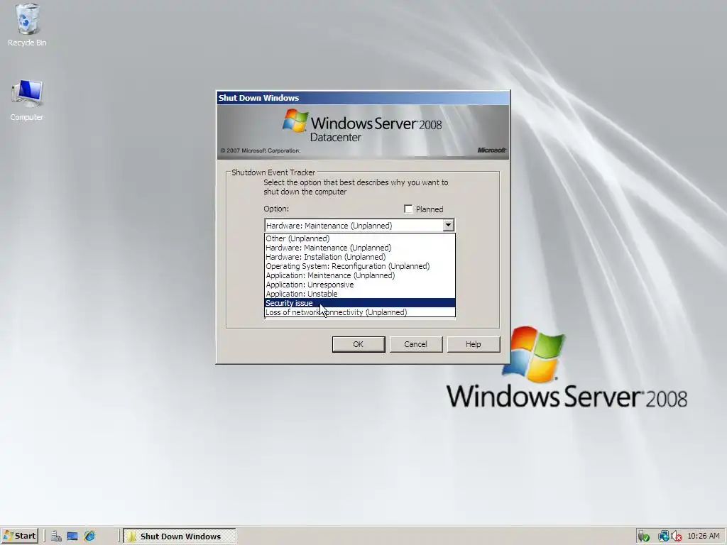
Task: Launch Server Manager from quick launch
Action: point(57,536)
